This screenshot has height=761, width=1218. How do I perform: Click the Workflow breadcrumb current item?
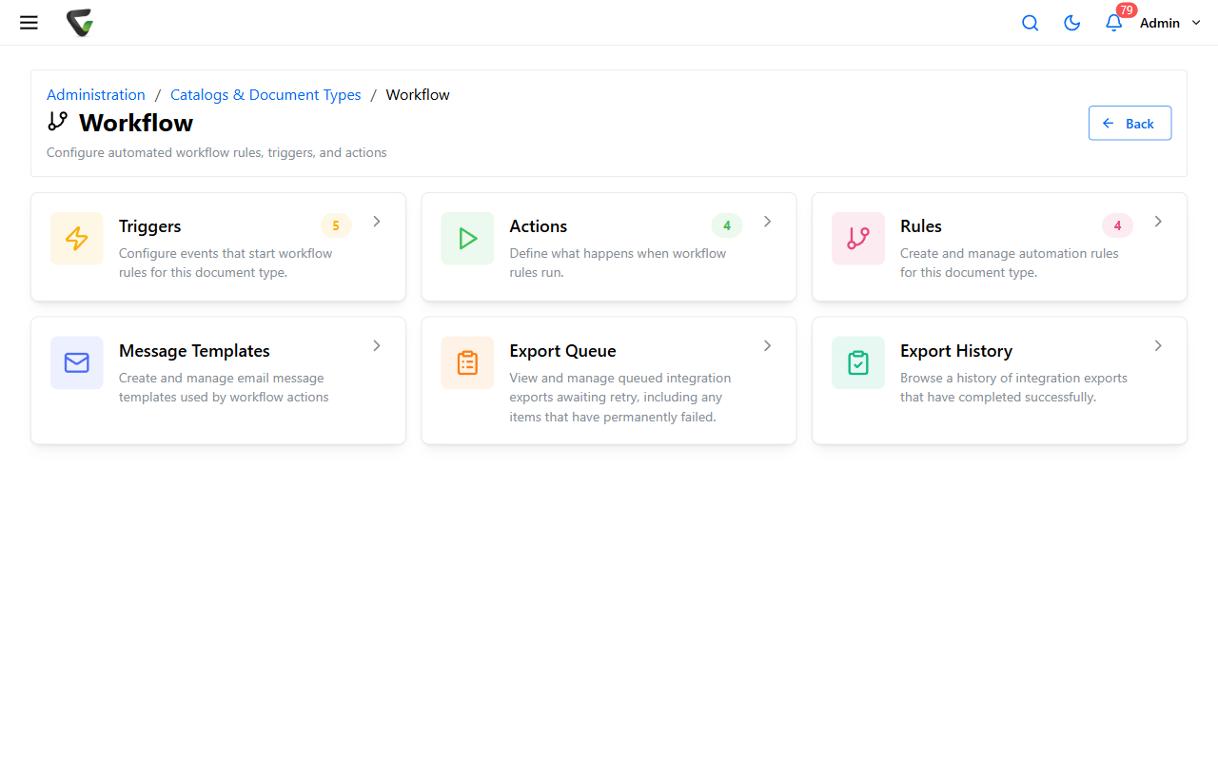(418, 95)
